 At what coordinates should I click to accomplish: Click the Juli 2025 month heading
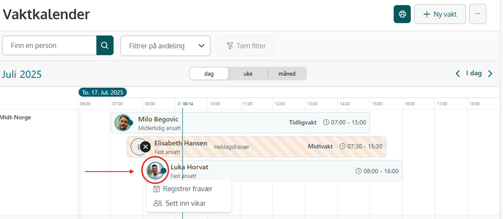point(22,75)
